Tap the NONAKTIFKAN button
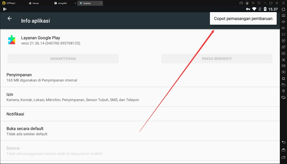287x164 pixels. pos(63,59)
